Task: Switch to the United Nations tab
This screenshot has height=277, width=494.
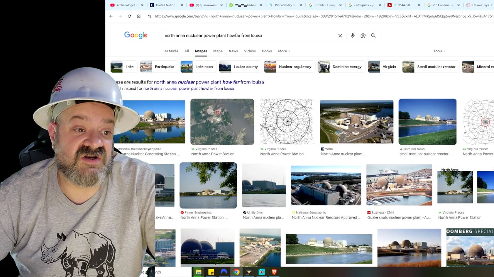Action: tap(166, 5)
